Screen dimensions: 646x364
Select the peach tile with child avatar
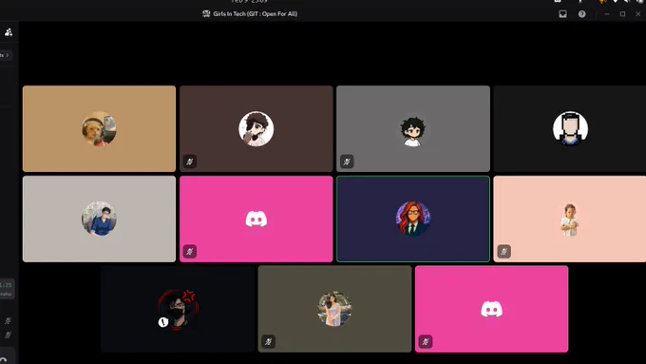(570, 219)
